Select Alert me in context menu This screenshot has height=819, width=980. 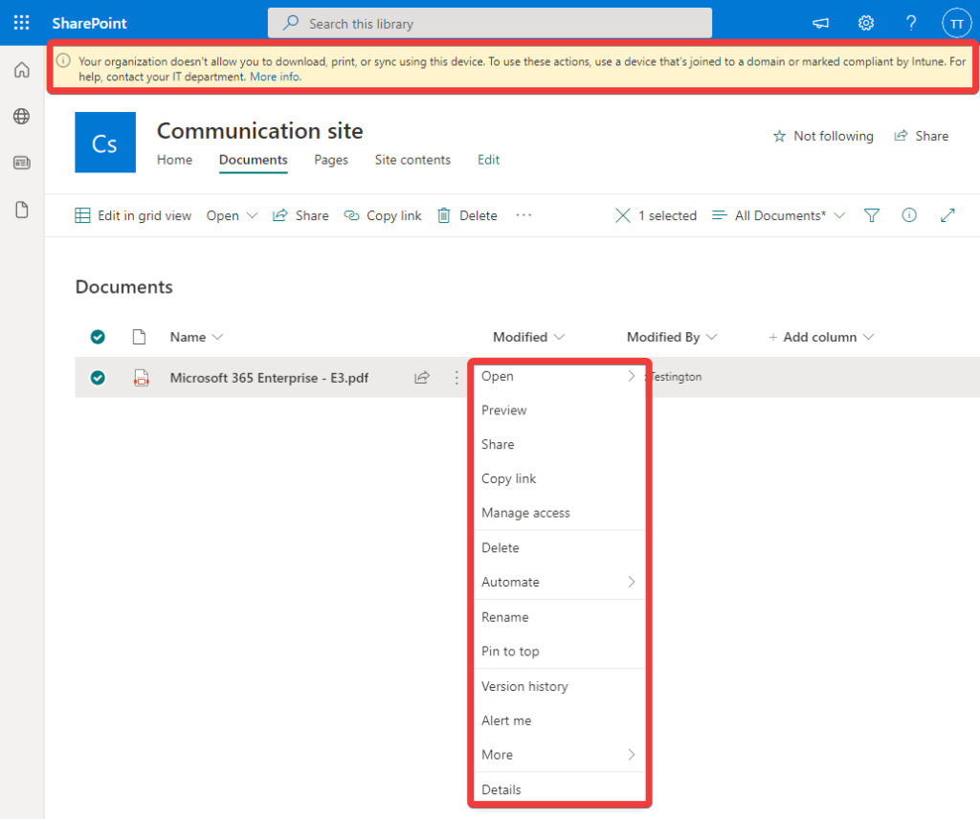(x=559, y=720)
